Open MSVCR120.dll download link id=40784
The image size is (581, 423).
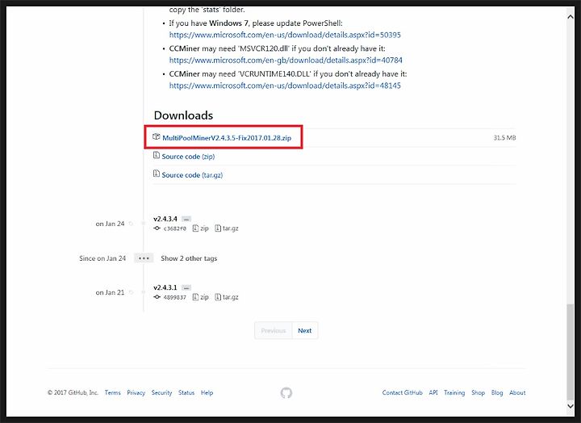286,60
